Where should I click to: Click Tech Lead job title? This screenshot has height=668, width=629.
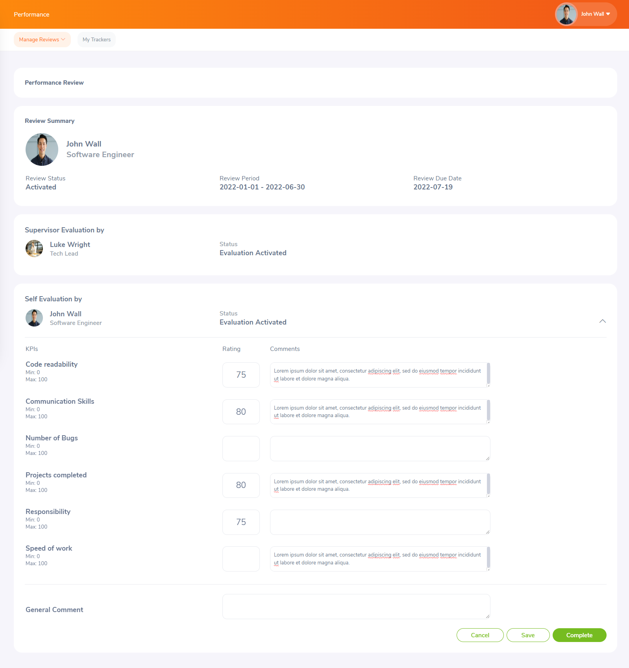click(x=64, y=254)
